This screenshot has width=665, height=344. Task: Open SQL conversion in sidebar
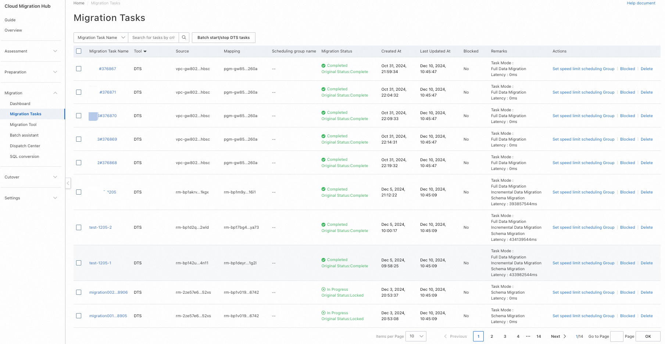25,156
